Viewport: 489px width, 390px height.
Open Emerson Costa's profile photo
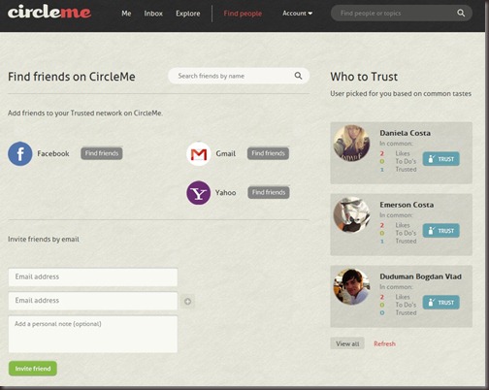click(x=351, y=215)
